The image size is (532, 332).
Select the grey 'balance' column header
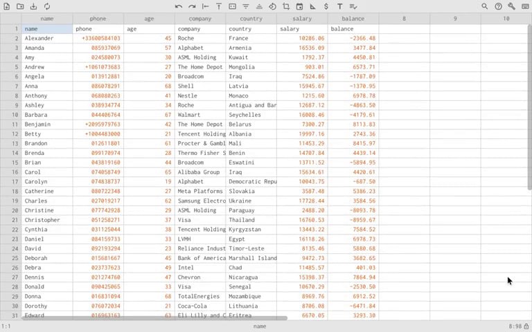click(x=353, y=19)
